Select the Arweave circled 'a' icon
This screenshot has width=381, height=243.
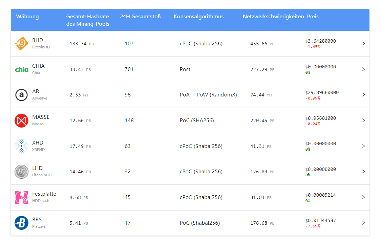(21, 95)
